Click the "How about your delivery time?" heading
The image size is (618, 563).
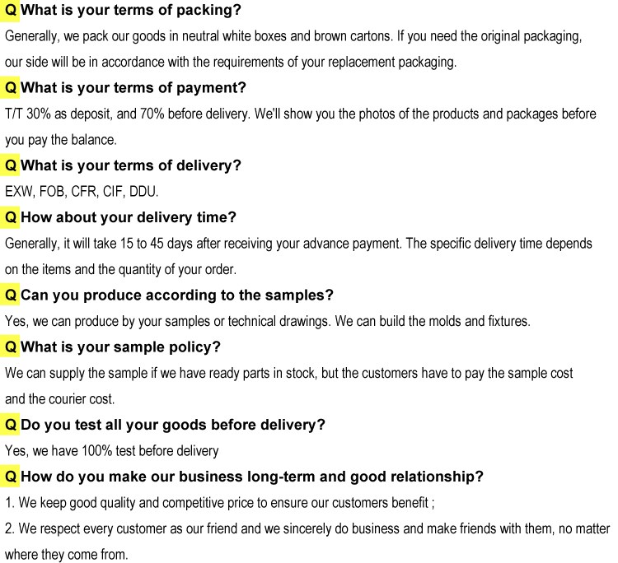click(129, 217)
